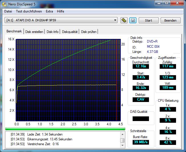Click the log scrollbar down arrow
Screen dimensions: 186x152
coord(122,145)
